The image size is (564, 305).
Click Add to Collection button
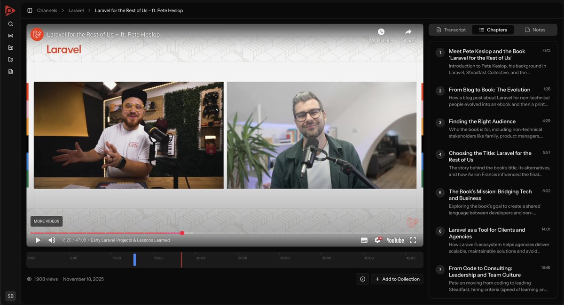coord(397,279)
